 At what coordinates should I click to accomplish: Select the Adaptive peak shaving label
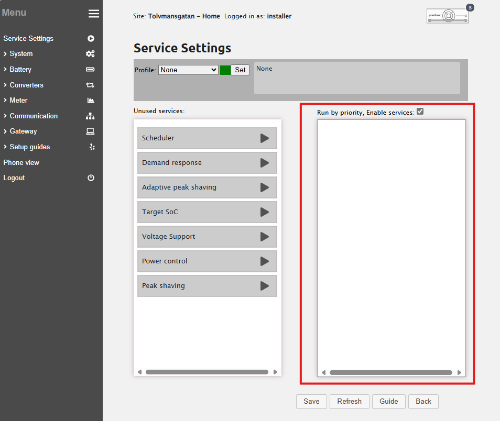point(179,187)
